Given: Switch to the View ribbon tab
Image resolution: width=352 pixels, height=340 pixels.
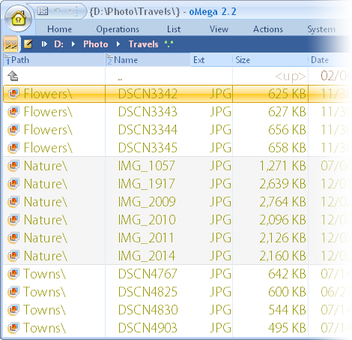Looking at the screenshot, I should click(219, 29).
